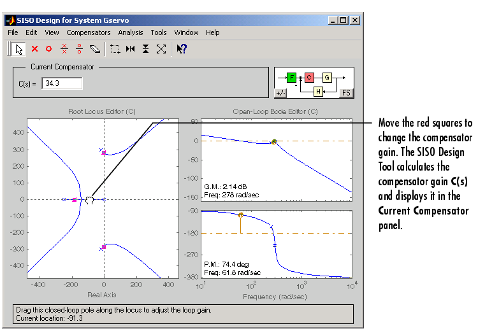
Task: Click the C(s) compensator gain field
Action: [62, 83]
